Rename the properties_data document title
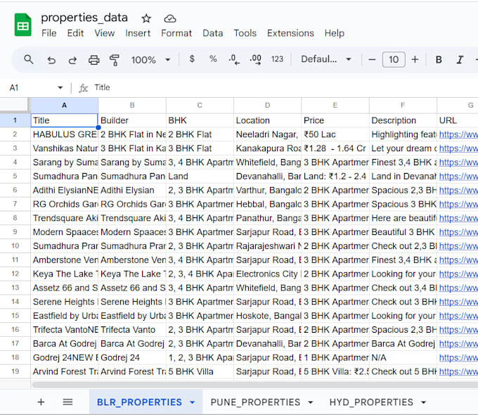This screenshot has height=415, width=478. [84, 18]
